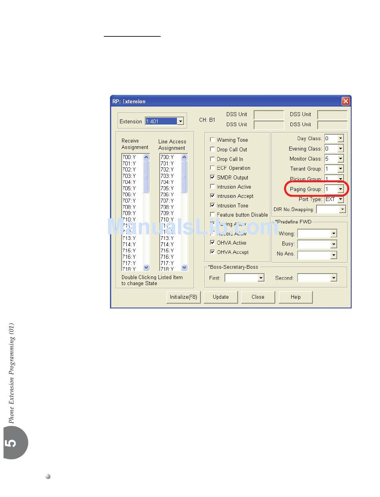Click the Update button
Viewport: 380px width, 497px height.
pos(221,297)
